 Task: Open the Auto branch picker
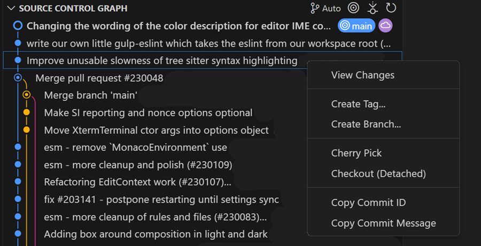(x=325, y=9)
